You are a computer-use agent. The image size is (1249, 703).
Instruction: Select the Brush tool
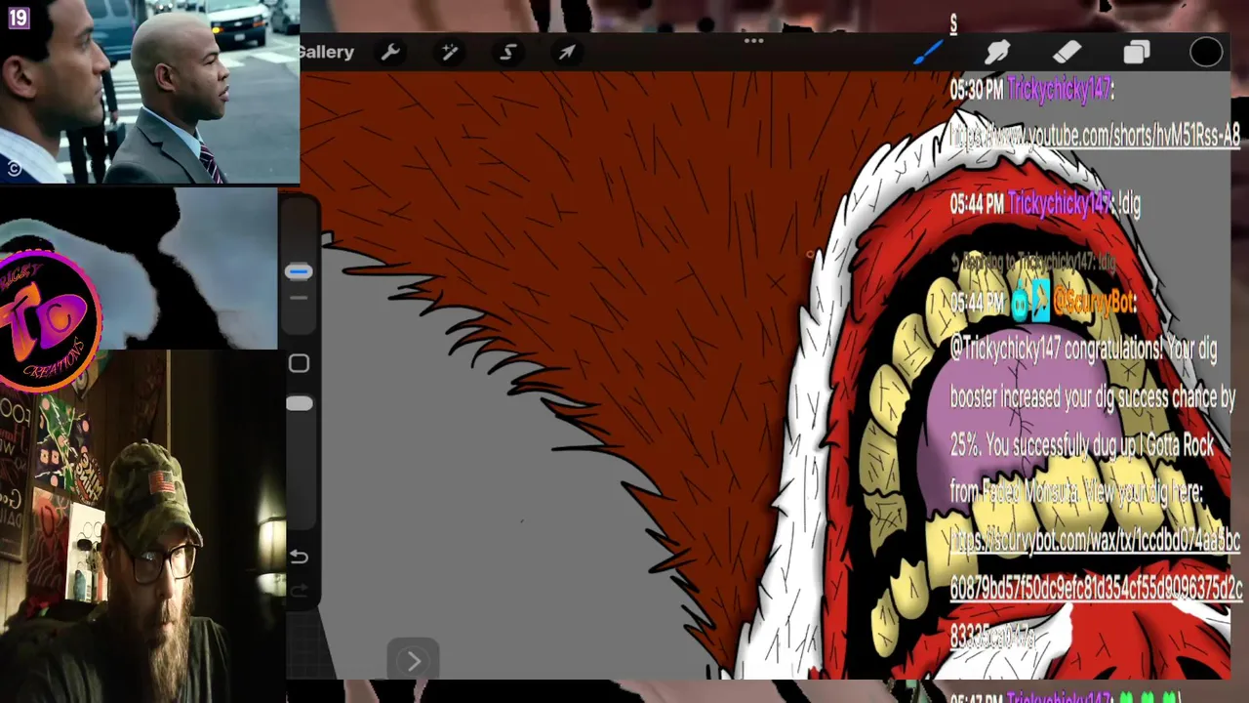point(928,52)
